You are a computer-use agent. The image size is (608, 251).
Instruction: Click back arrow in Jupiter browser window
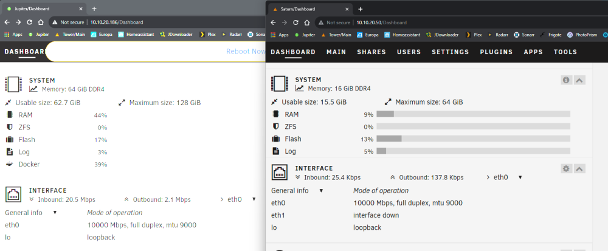tap(7, 22)
